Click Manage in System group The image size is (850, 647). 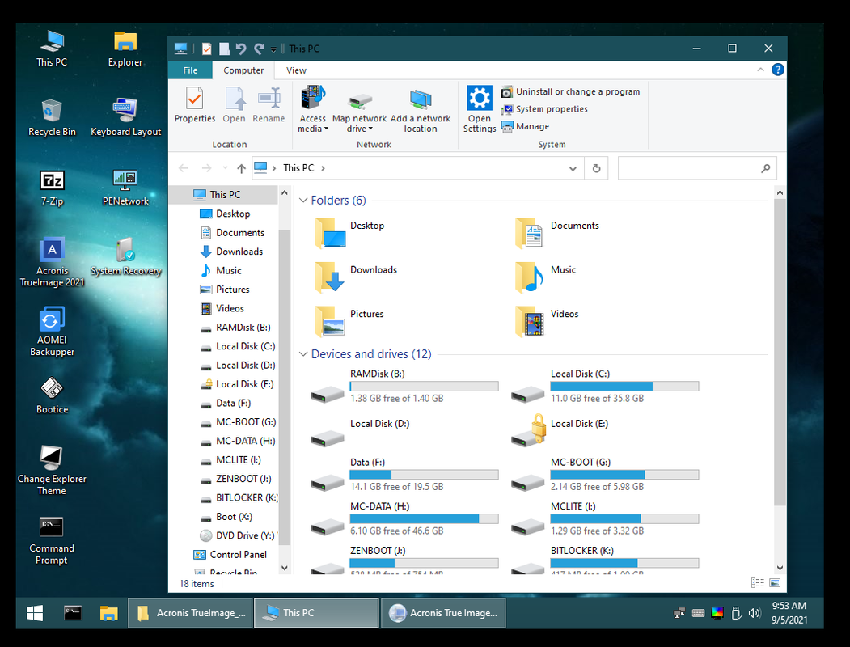(x=526, y=126)
